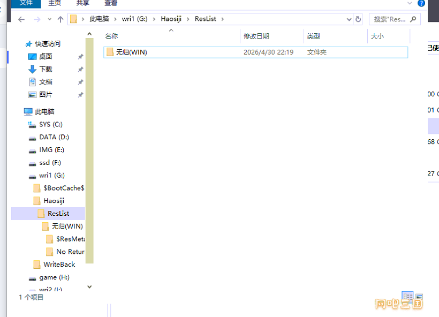439x317 pixels.
Task: Switch to details view icon
Action: click(x=407, y=296)
